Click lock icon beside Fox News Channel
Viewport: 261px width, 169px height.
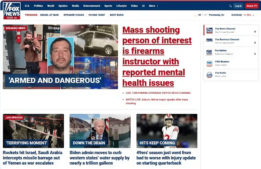255,31
